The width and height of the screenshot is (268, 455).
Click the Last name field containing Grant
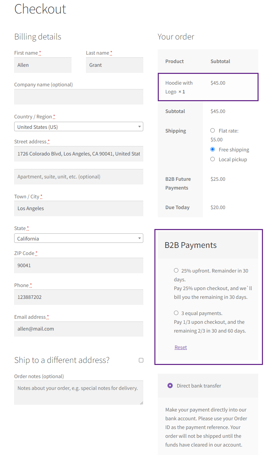[115, 65]
